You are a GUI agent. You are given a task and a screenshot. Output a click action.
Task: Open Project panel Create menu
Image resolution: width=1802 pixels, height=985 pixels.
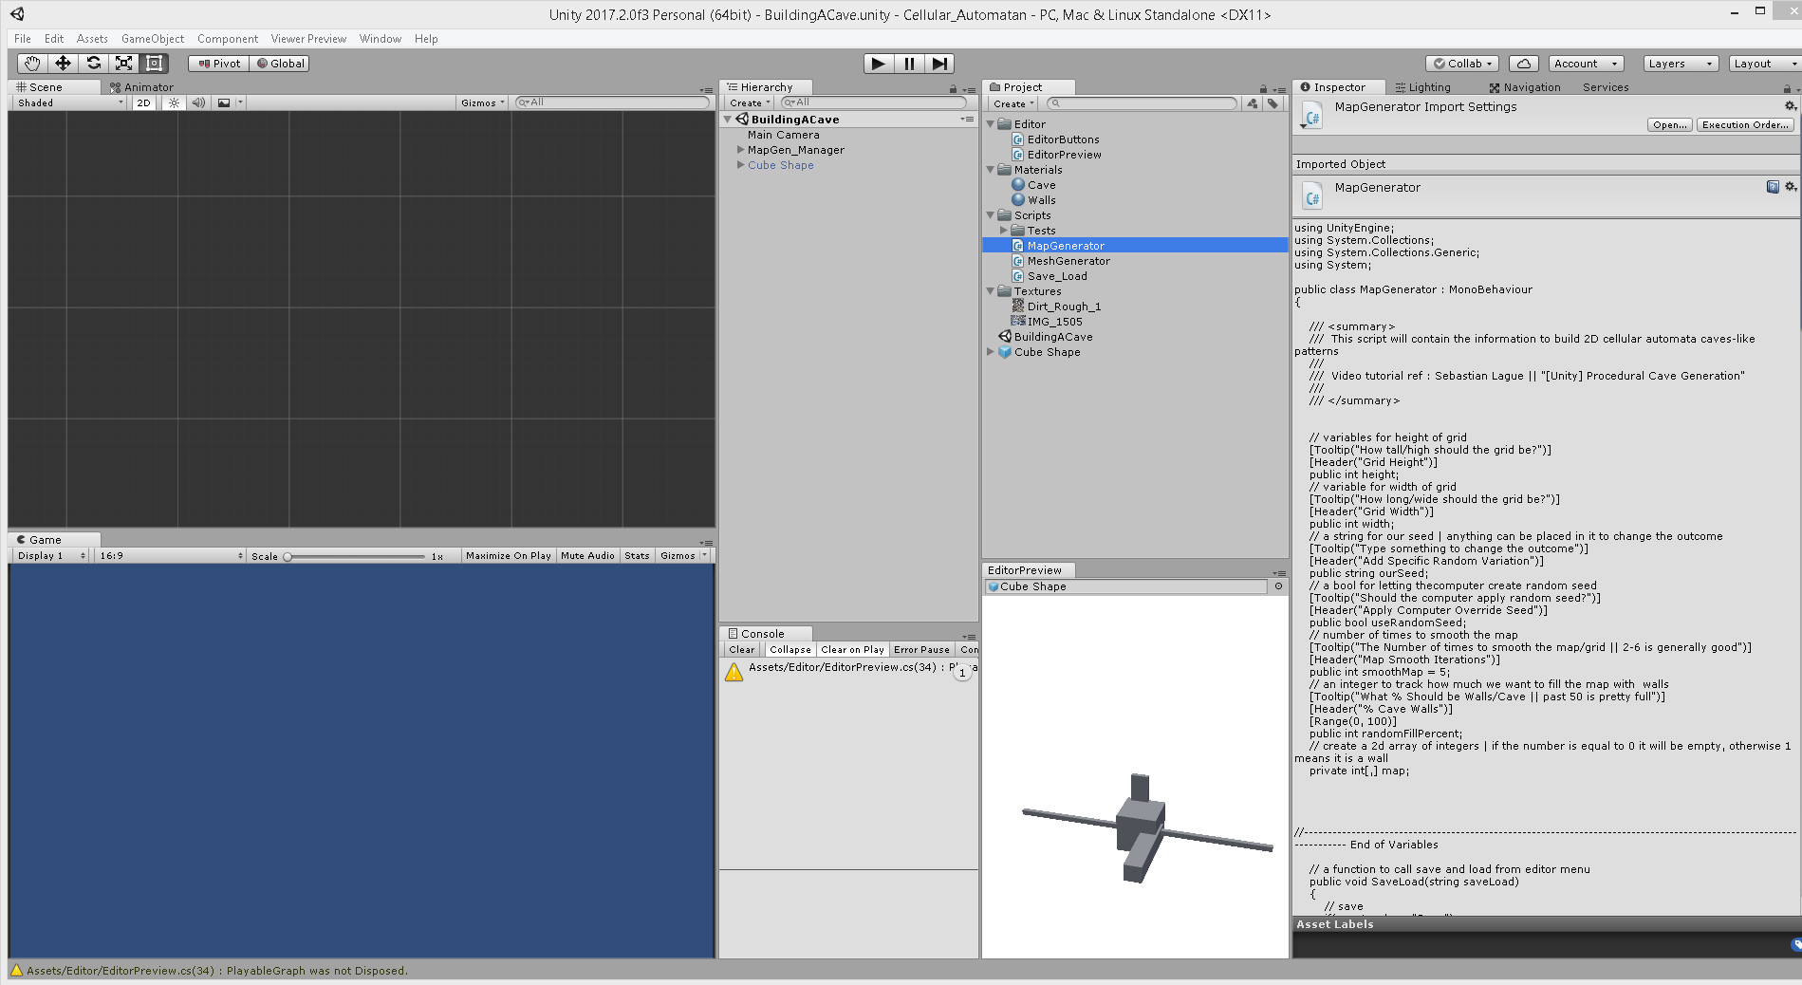tap(1013, 103)
